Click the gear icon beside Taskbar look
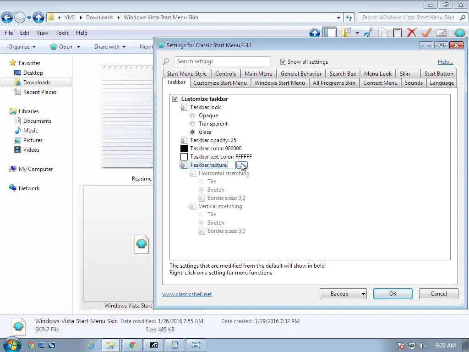 184,107
